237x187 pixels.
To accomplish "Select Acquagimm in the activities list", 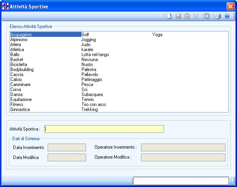I will (21, 35).
